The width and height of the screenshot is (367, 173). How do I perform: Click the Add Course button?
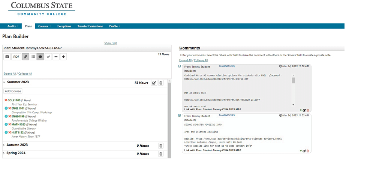tap(13, 91)
